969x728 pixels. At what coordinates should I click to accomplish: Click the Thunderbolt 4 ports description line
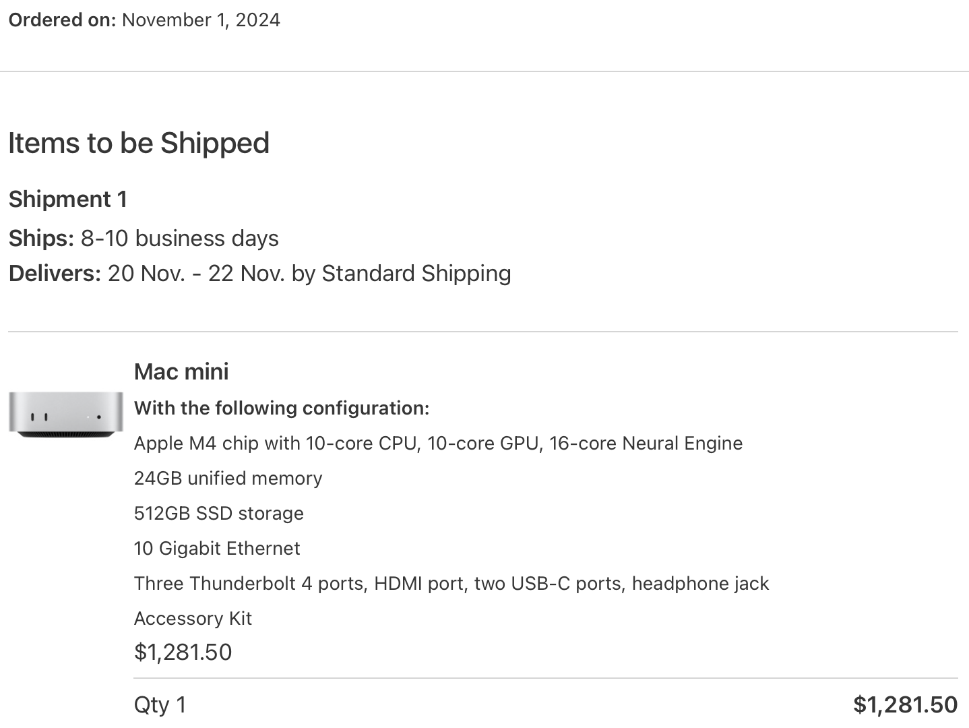pos(451,584)
